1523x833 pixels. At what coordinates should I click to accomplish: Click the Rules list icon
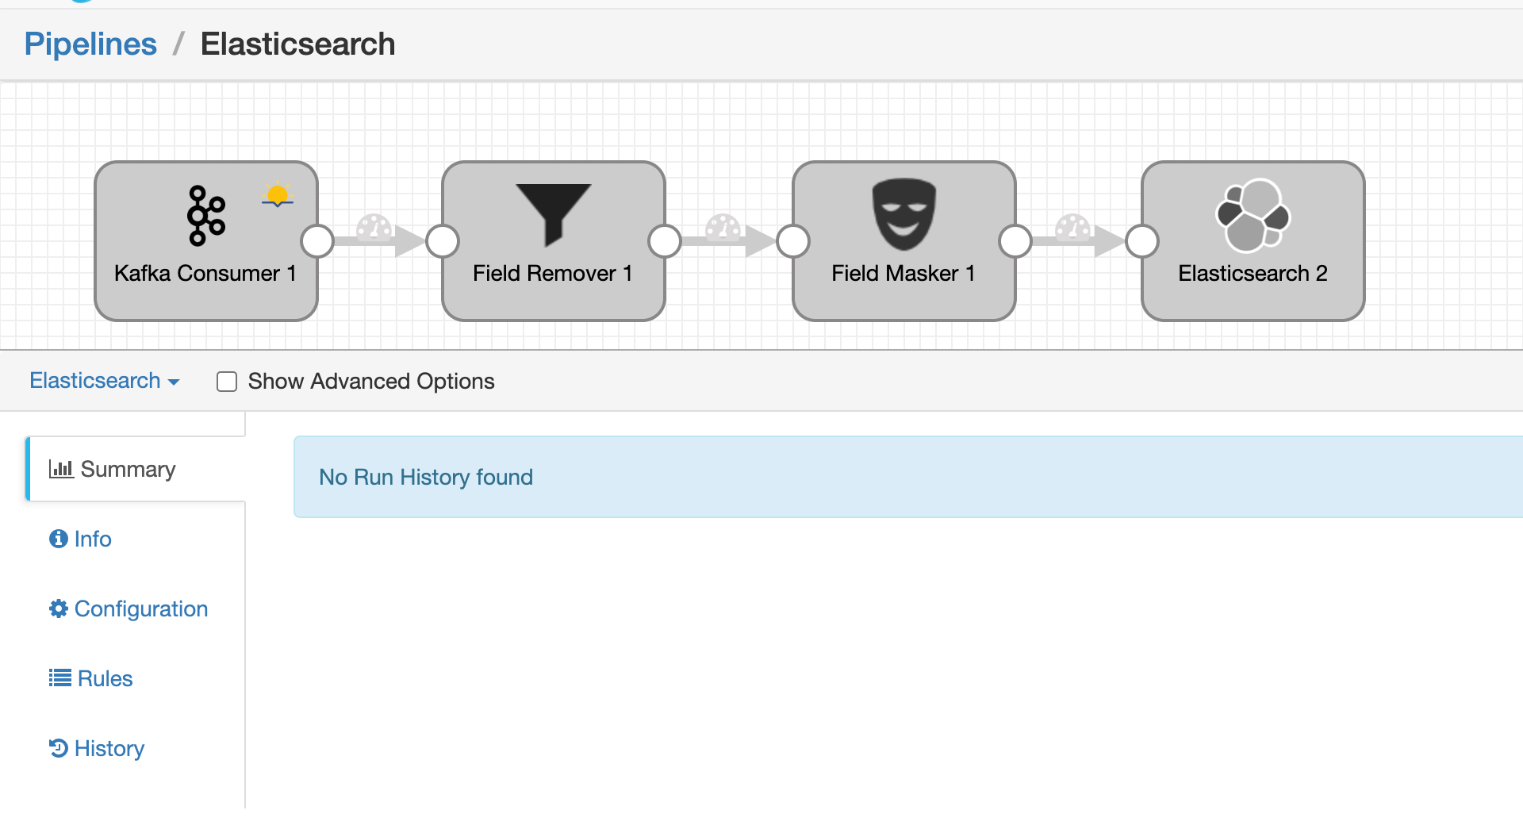(x=60, y=678)
